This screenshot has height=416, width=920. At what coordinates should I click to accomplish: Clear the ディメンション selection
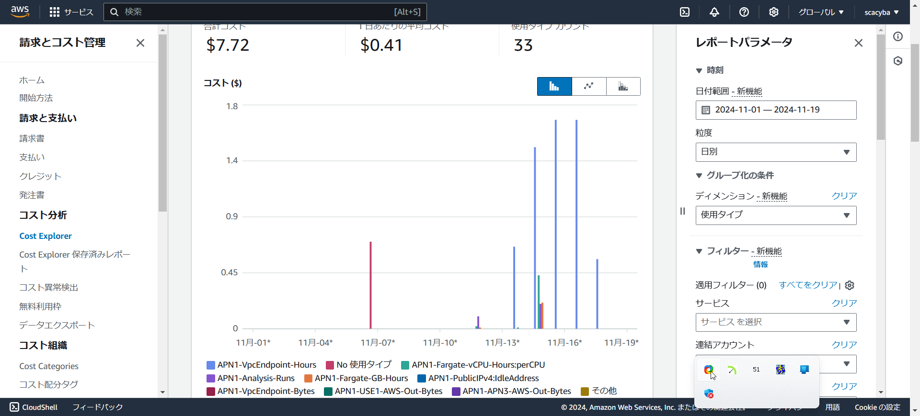844,196
